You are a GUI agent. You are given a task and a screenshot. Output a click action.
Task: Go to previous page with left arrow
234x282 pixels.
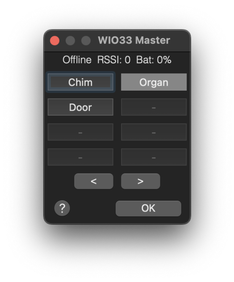click(94, 181)
